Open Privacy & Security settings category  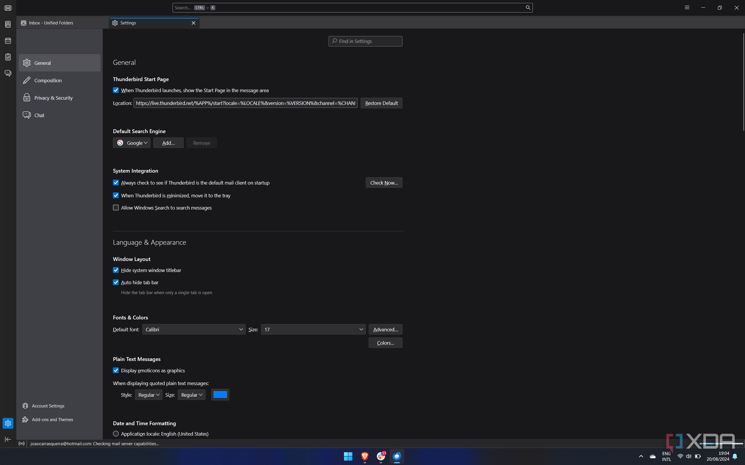59,98
